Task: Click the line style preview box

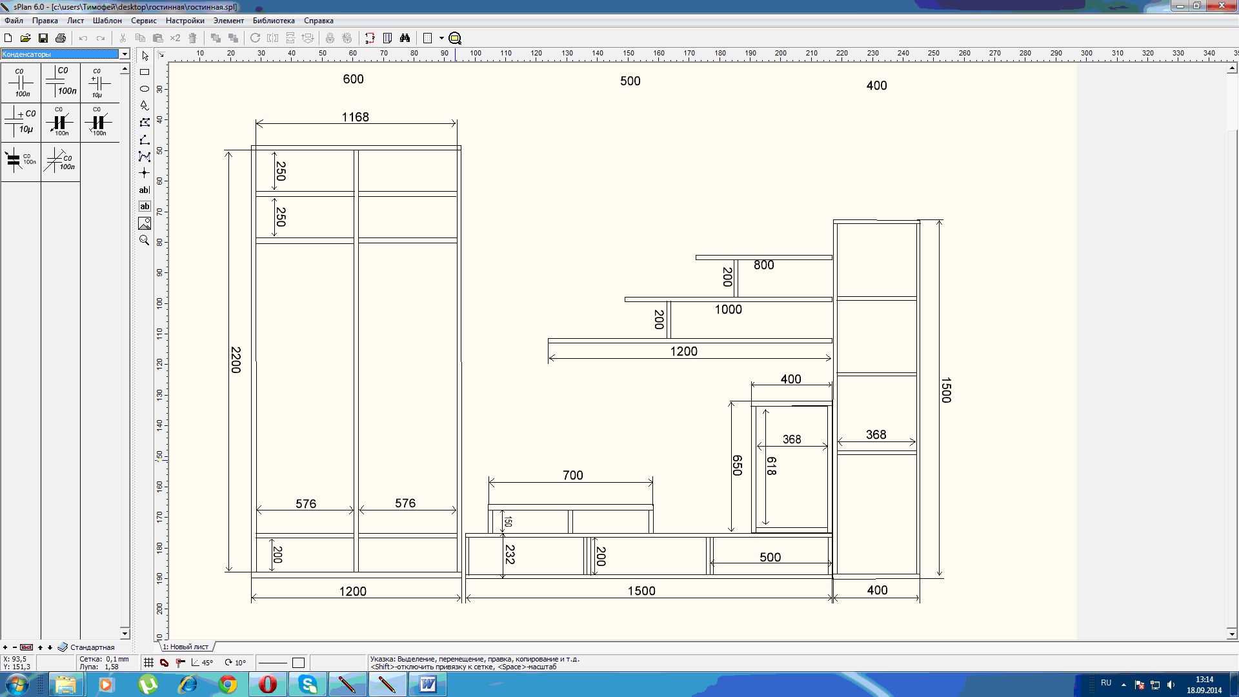Action: pos(272,662)
